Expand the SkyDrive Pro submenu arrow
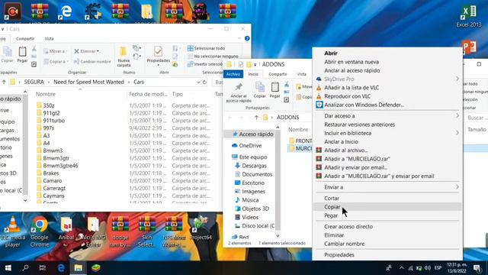 click(457, 79)
